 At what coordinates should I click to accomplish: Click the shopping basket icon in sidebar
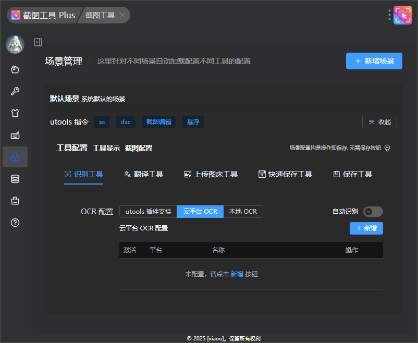(15, 69)
